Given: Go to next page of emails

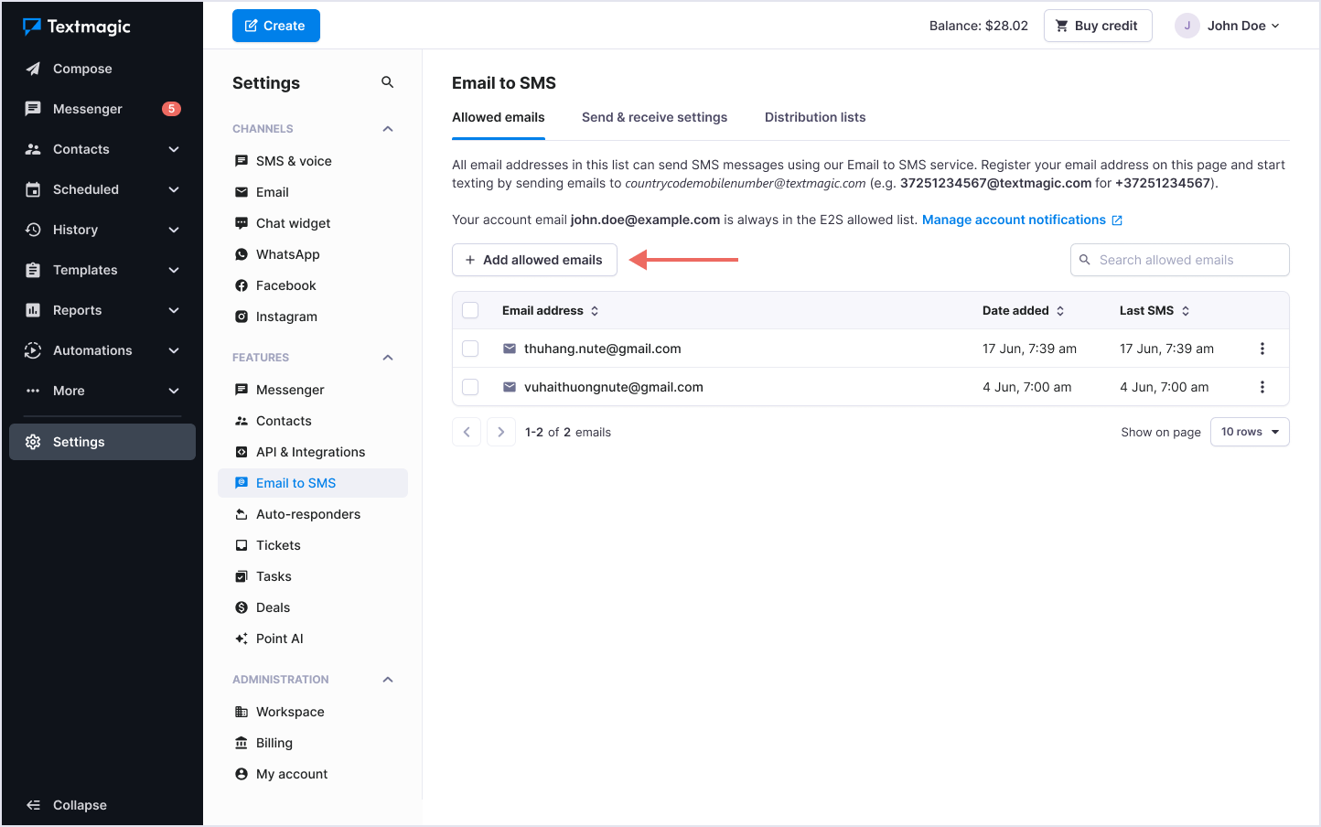Looking at the screenshot, I should [x=500, y=432].
